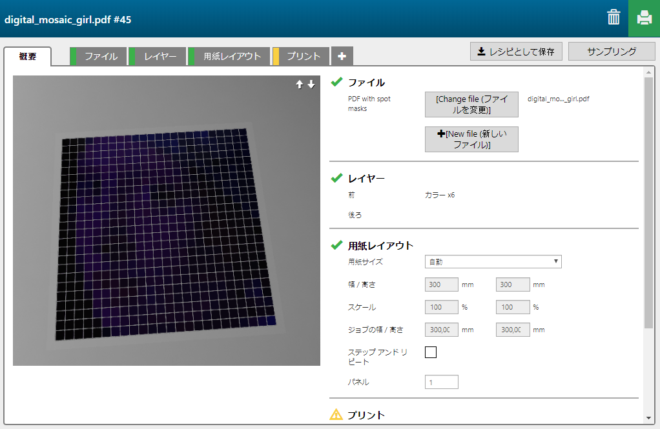Screen dimensions: 660x429
Task: Click the 用紙レイアウト section green checkmark
Action: coord(336,245)
